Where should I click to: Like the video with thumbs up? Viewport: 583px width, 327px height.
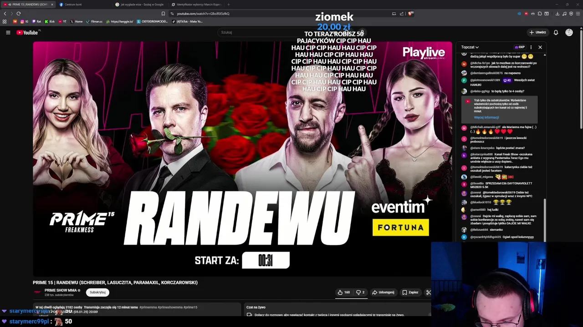[x=344, y=292]
